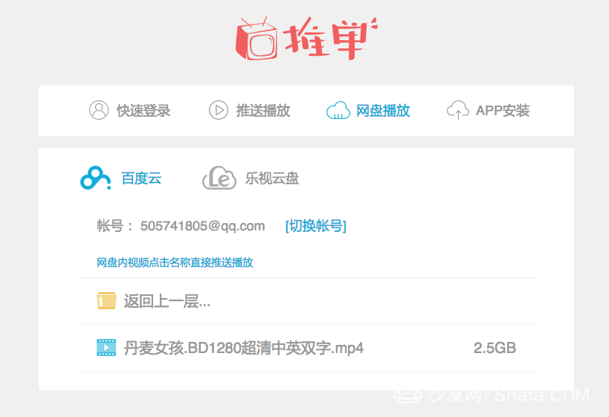
Task: Click the video file film icon
Action: 106,348
